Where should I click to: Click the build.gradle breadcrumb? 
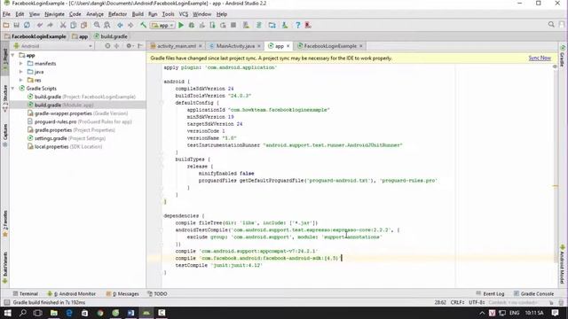111,36
